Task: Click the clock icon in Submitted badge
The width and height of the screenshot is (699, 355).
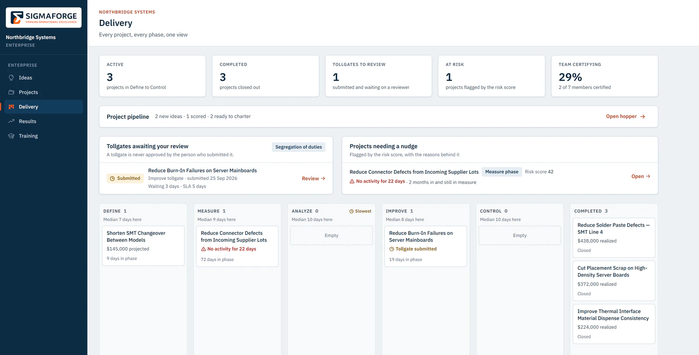Action: (x=112, y=179)
